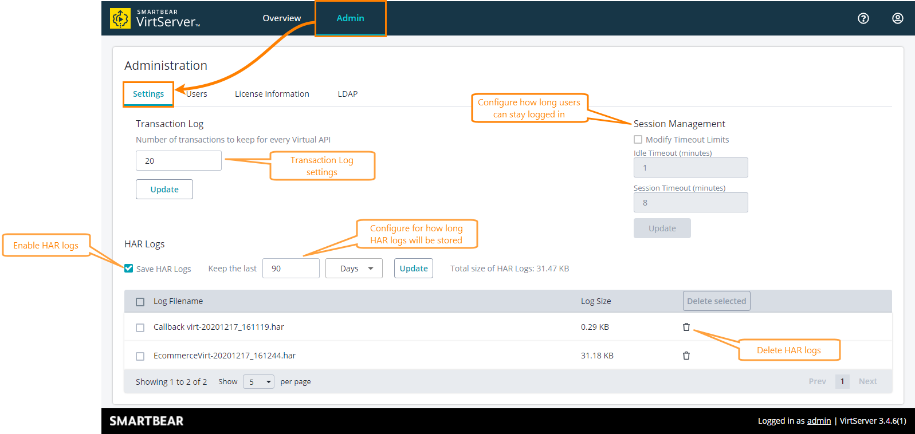The width and height of the screenshot is (915, 434).
Task: Tick the EcommerceVirt-20201217_161244.har checkbox
Action: click(140, 356)
